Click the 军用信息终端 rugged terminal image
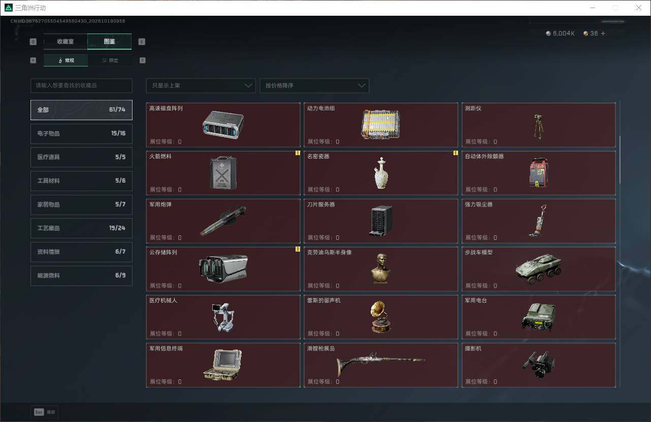 (x=223, y=365)
